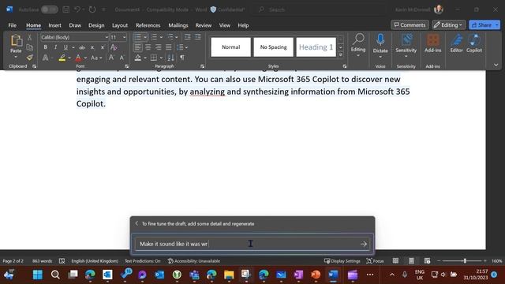The image size is (505, 284).
Task: Click the Comments button
Action: [410, 24]
